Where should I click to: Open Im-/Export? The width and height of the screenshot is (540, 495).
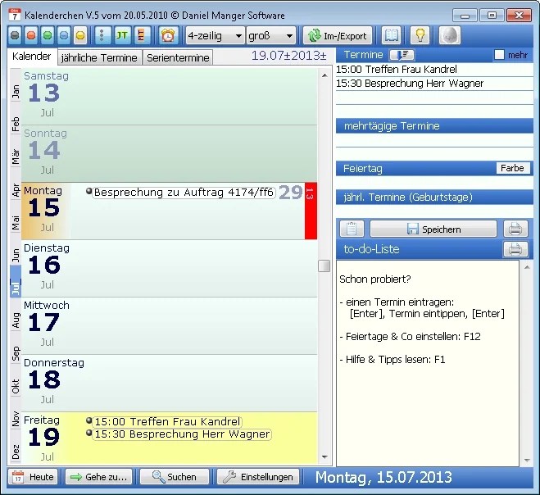point(338,36)
